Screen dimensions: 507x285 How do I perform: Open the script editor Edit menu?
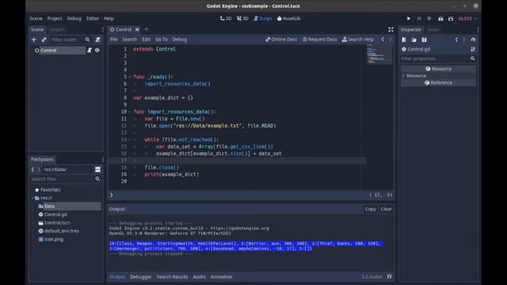tap(146, 40)
